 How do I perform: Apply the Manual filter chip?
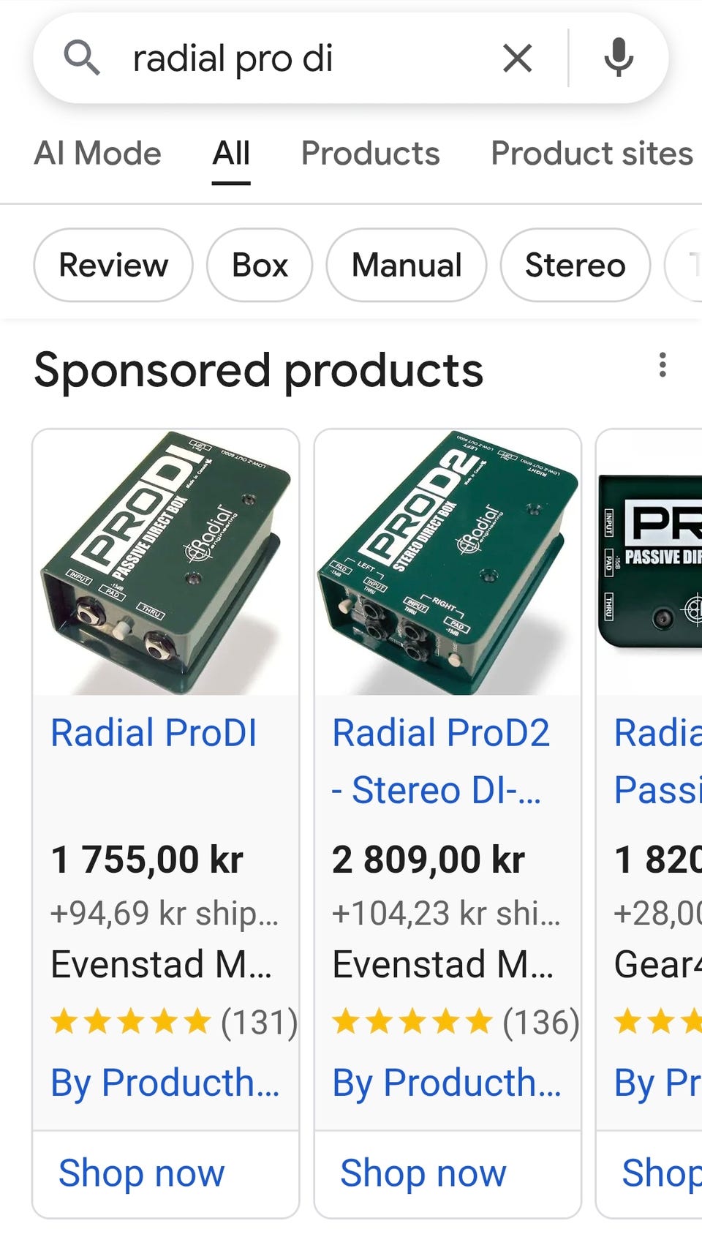[407, 265]
